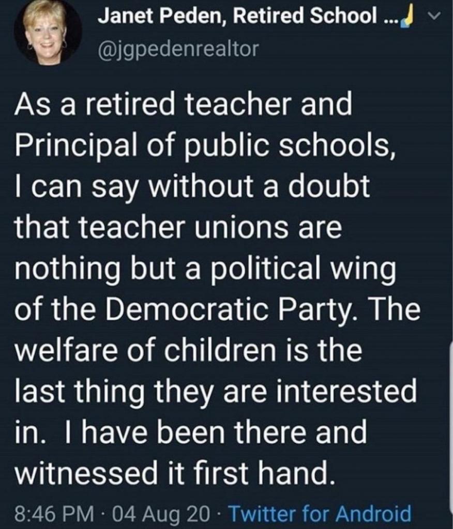The image size is (453, 529).
Task: Click the line "in. I have been there and"
Action: click(x=191, y=432)
